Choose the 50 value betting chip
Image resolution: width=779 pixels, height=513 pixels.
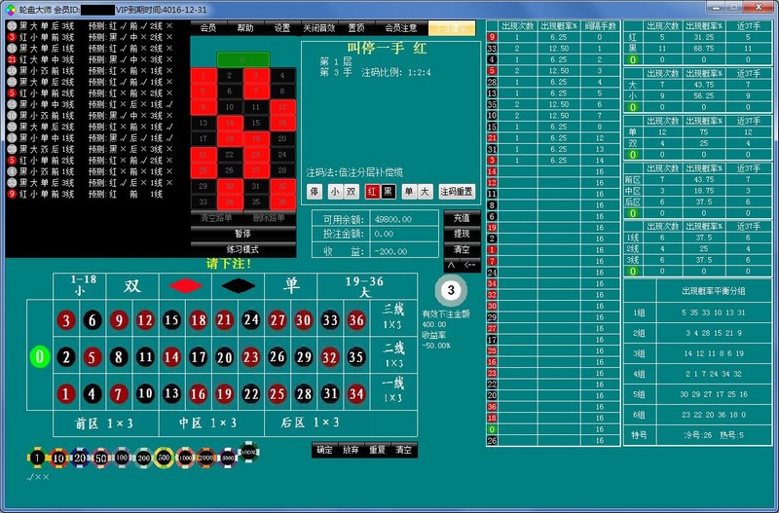[100, 458]
